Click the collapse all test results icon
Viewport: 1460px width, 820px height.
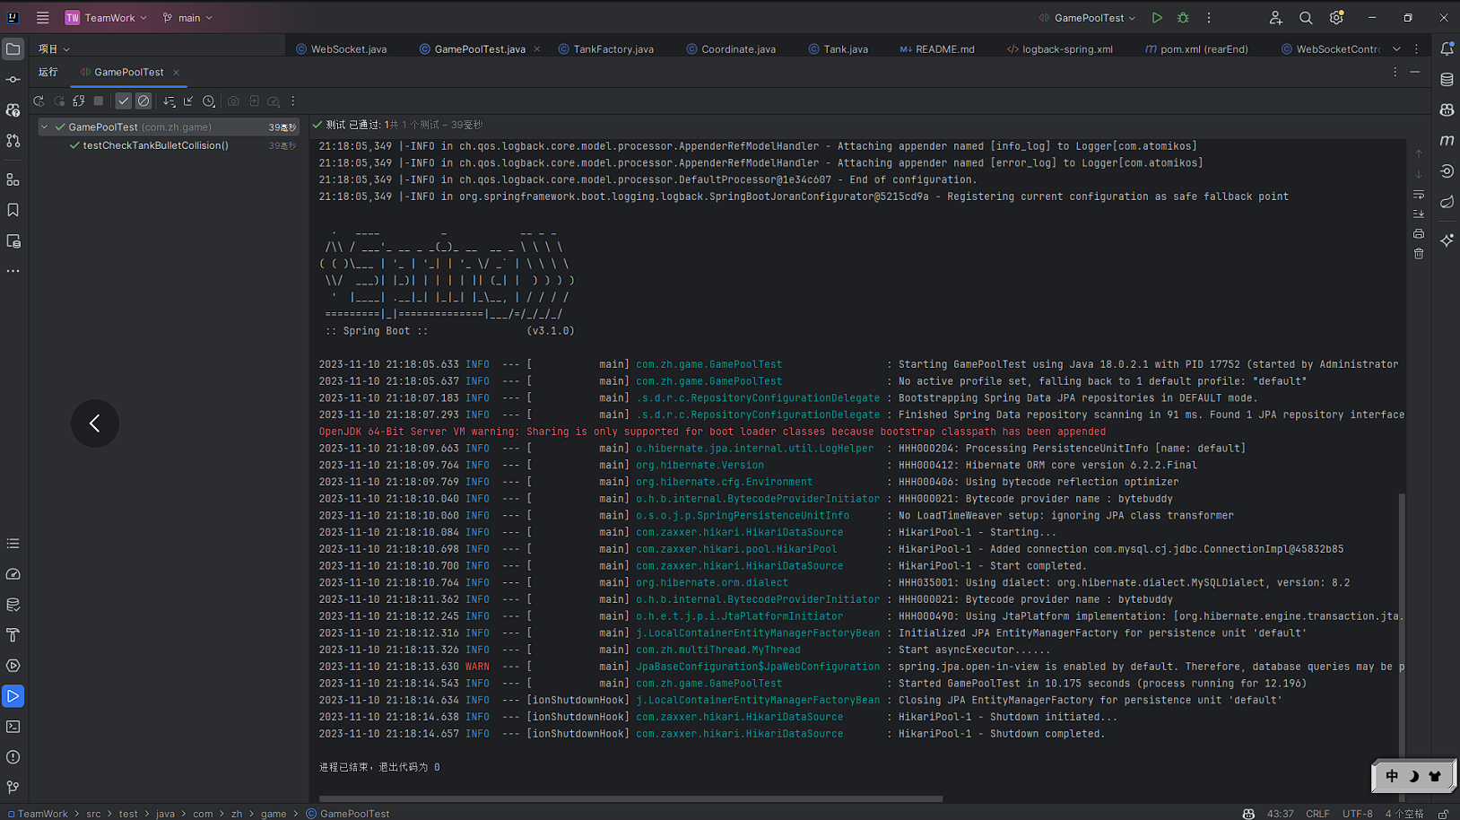(x=188, y=101)
